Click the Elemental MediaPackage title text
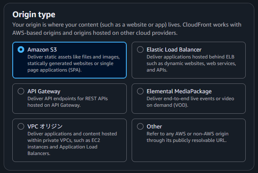The image size is (258, 173). pos(179,92)
